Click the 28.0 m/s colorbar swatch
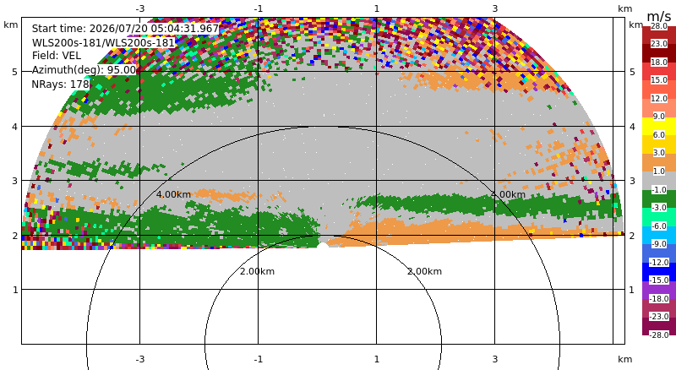The height and width of the screenshot is (370, 676). 659,35
